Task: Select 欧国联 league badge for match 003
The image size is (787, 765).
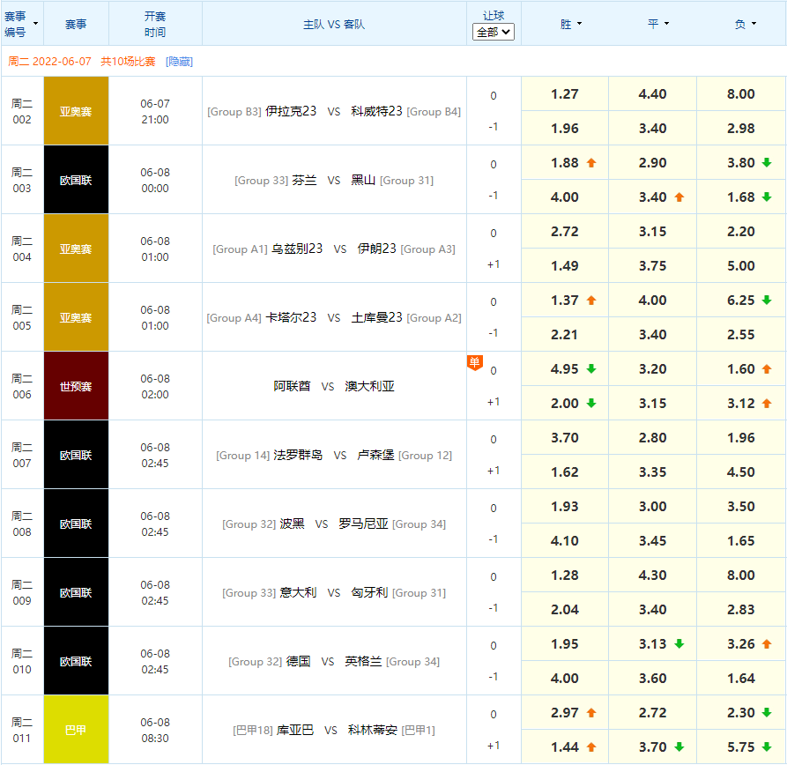Action: pos(76,180)
